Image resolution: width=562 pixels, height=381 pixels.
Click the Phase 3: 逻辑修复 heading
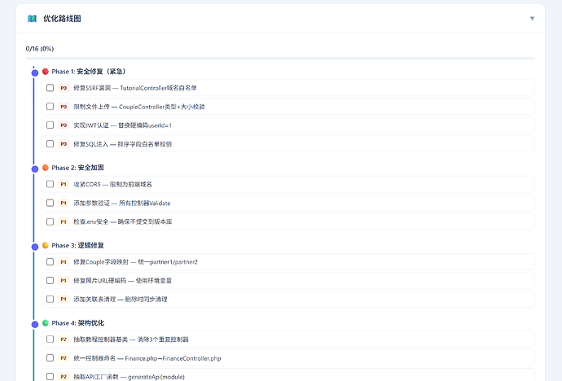point(77,245)
